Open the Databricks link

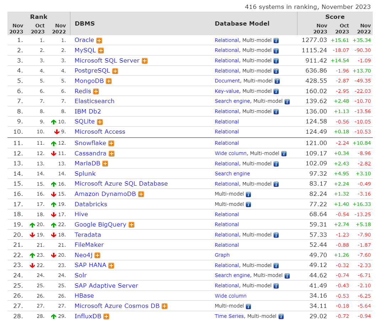coord(91,204)
